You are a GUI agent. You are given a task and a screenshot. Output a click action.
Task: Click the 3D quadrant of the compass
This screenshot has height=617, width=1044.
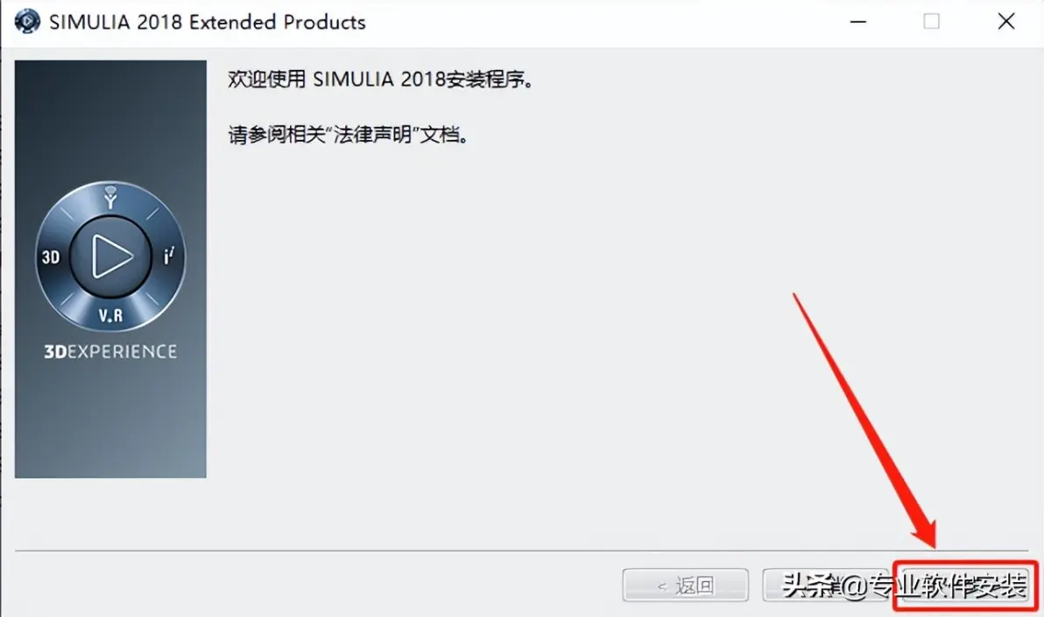52,257
